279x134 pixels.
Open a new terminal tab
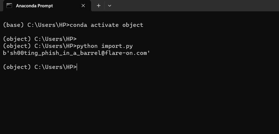(99, 6)
